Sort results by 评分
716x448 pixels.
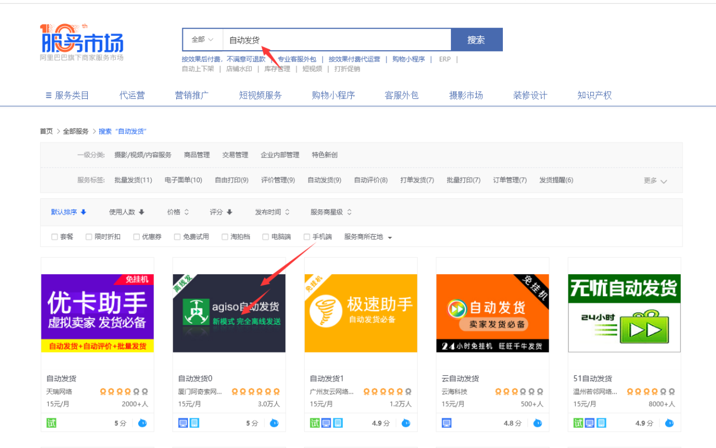(x=221, y=212)
